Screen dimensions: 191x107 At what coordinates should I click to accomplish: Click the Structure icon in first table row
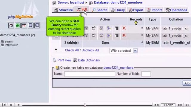click(93, 29)
